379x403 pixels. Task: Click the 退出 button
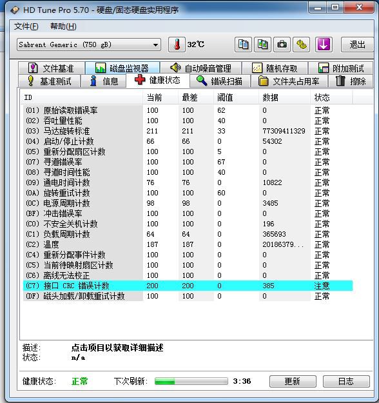pyautogui.click(x=357, y=44)
